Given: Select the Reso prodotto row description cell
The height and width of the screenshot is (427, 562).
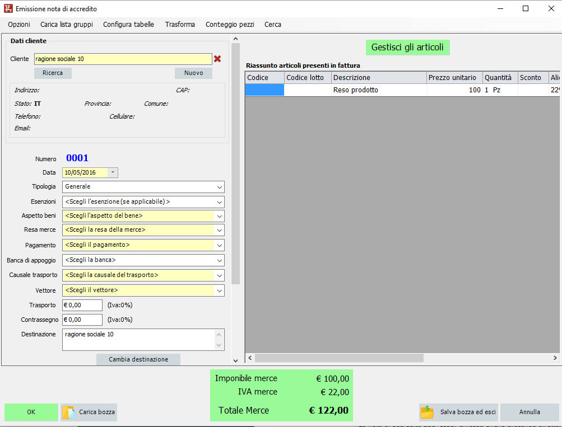Looking at the screenshot, I should (x=379, y=90).
